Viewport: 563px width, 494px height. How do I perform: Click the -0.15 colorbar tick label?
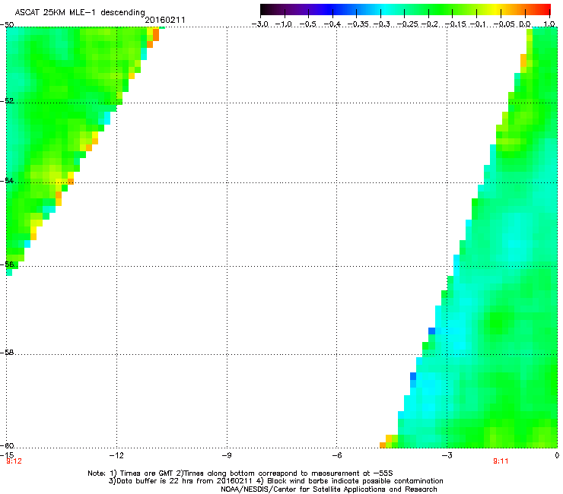point(455,24)
